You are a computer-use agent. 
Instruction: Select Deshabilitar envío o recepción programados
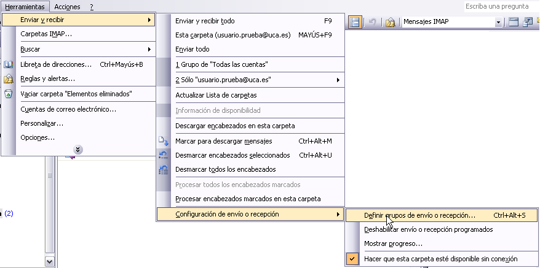[442, 229]
